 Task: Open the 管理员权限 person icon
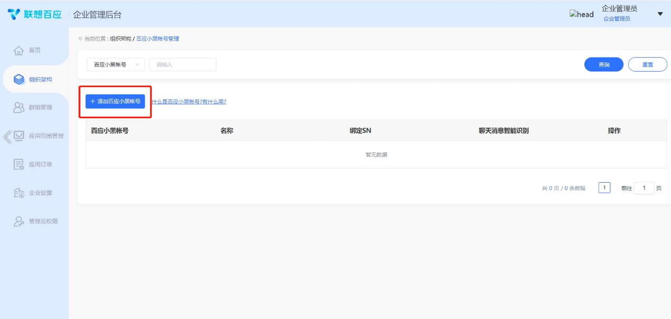click(x=17, y=221)
